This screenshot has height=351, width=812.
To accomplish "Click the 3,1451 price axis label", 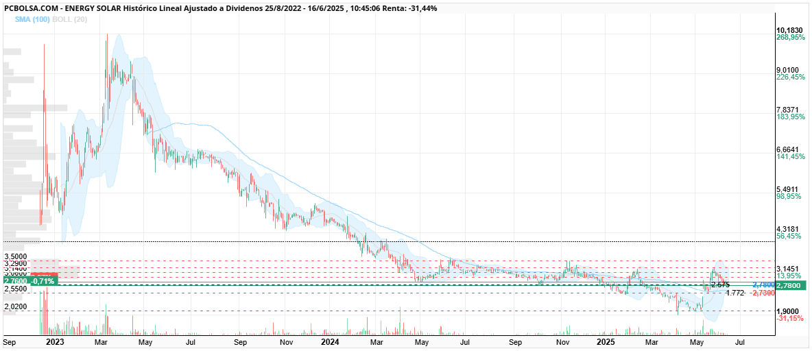I will tap(789, 268).
